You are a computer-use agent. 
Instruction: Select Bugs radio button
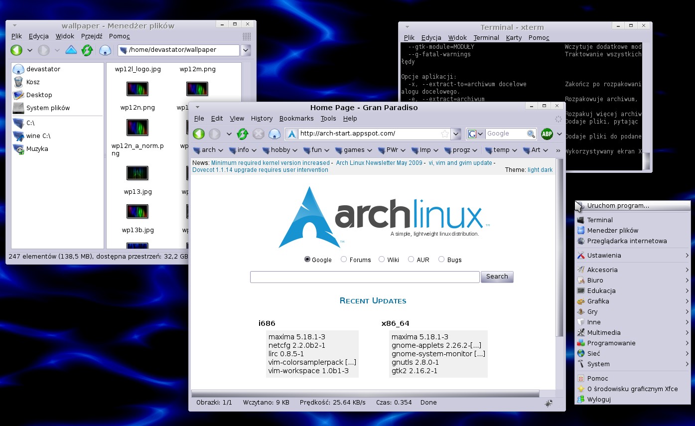441,259
